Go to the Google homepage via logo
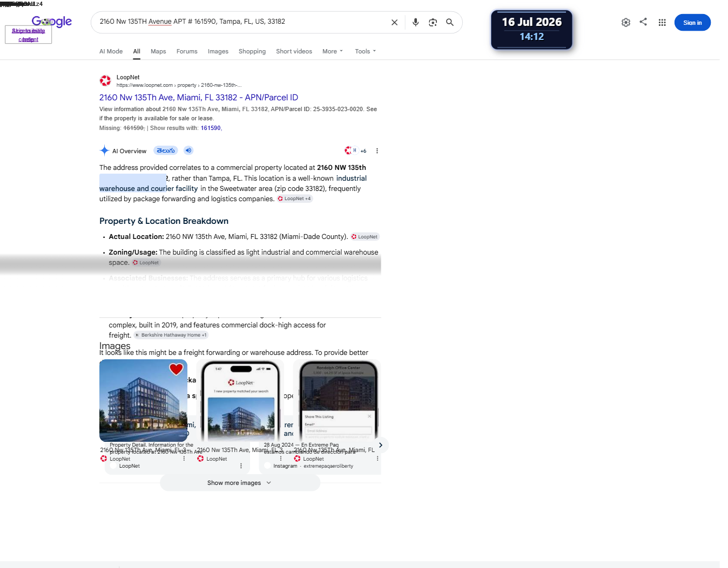The height and width of the screenshot is (568, 728). point(52,22)
